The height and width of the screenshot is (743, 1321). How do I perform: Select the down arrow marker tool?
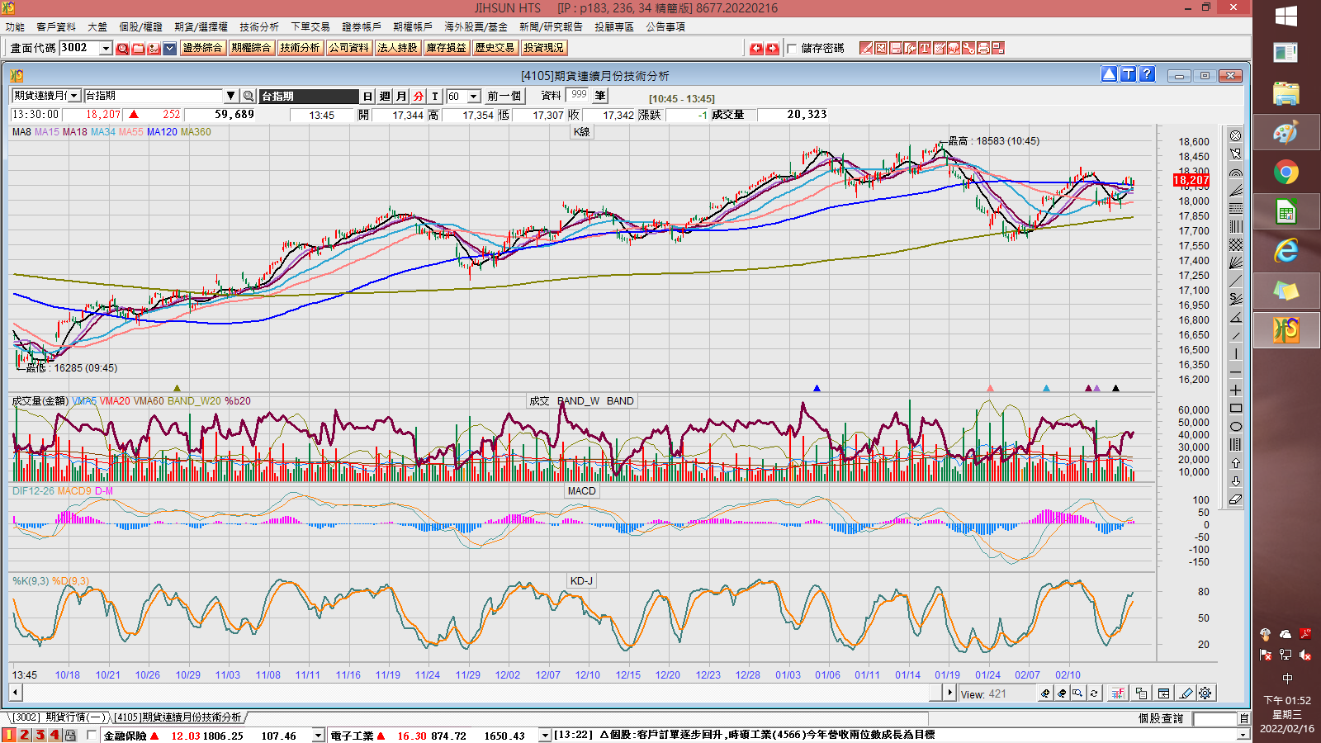tap(1236, 480)
